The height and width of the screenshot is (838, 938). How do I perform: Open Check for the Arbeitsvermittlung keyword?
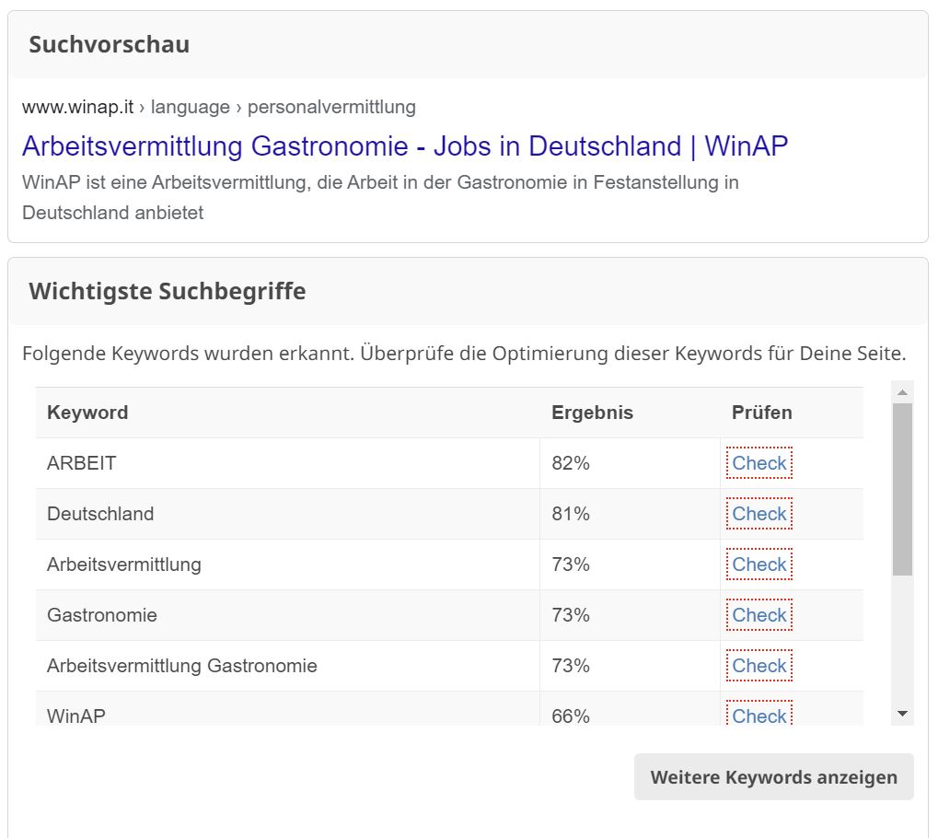coord(759,564)
